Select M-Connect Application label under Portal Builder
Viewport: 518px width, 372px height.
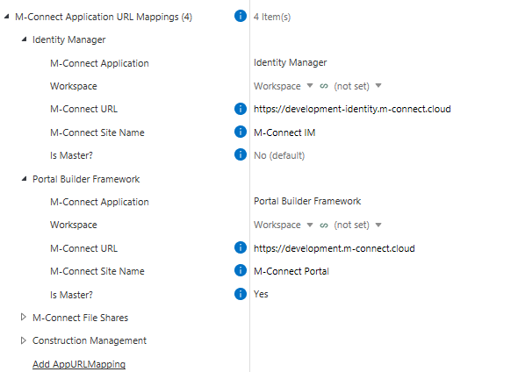pyautogui.click(x=99, y=202)
